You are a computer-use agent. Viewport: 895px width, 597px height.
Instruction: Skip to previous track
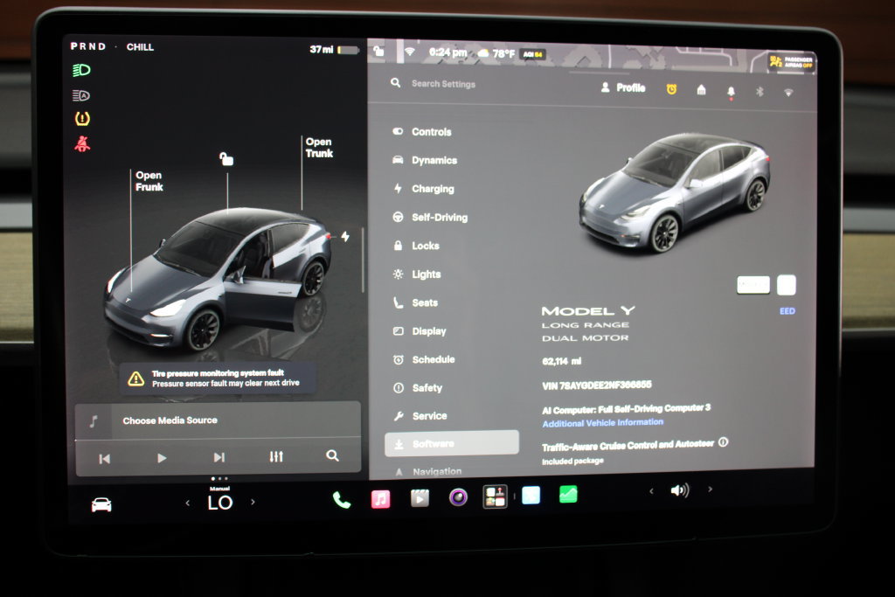click(x=105, y=458)
